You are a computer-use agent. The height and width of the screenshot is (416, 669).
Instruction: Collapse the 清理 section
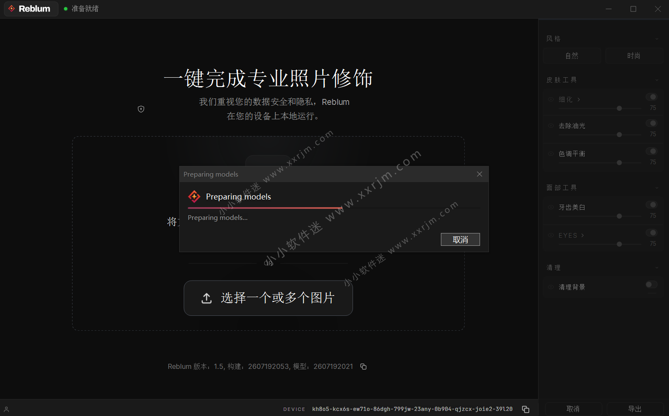(x=657, y=267)
